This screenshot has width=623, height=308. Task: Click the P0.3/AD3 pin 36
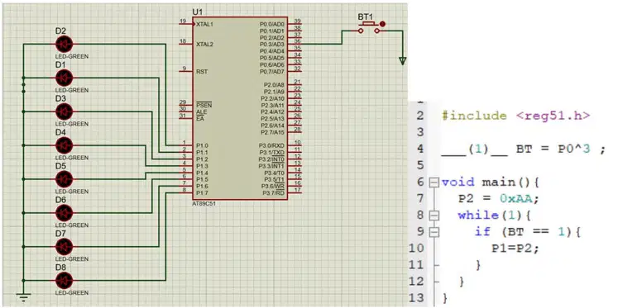296,44
